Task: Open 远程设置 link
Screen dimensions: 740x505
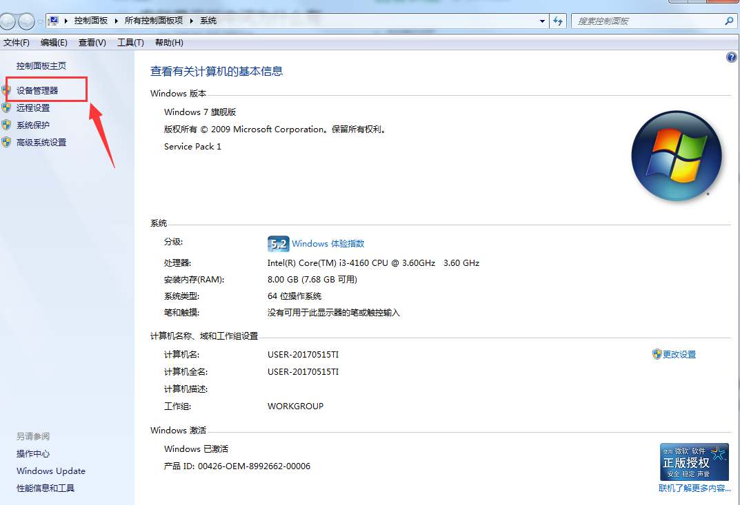Action: [33, 108]
